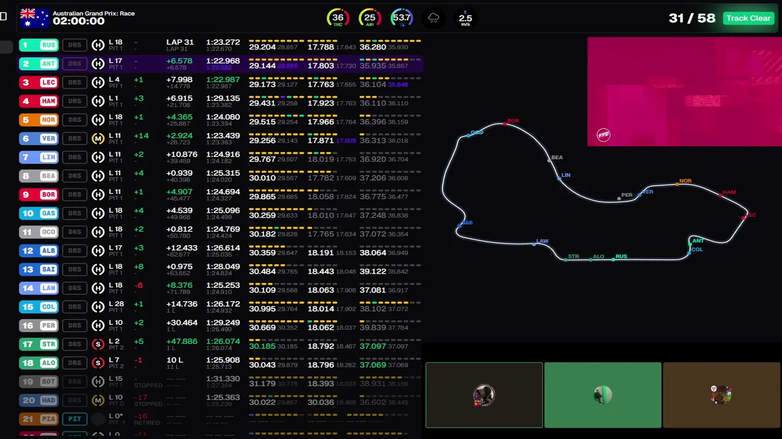This screenshot has height=439, width=782.
Task: Click the sector mini-bars in RUS row
Action: pyautogui.click(x=335, y=40)
